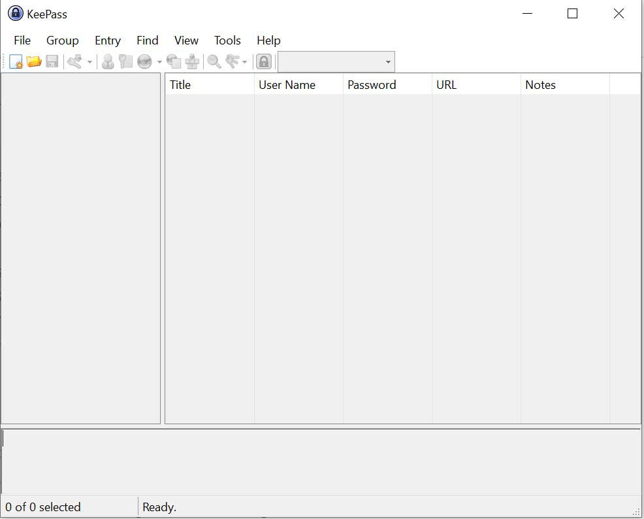This screenshot has width=644, height=519.
Task: Open the Find menu
Action: coord(148,41)
